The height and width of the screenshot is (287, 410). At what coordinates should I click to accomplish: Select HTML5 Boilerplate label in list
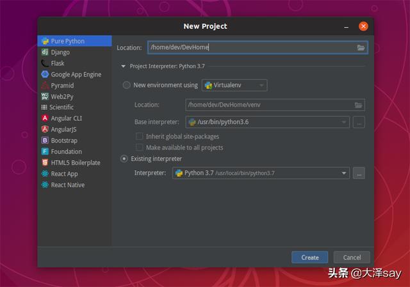[76, 162]
